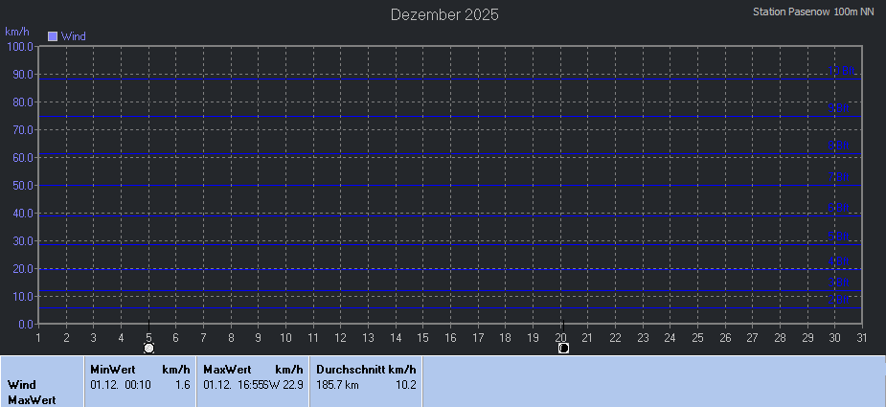
Task: Select the 4 Bft marker on the right
Action: coord(839,261)
